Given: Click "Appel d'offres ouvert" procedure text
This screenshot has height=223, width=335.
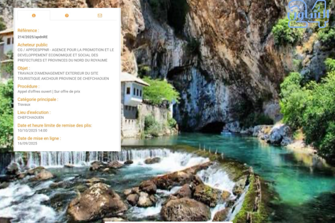Looking at the screenshot, I should tap(35, 91).
